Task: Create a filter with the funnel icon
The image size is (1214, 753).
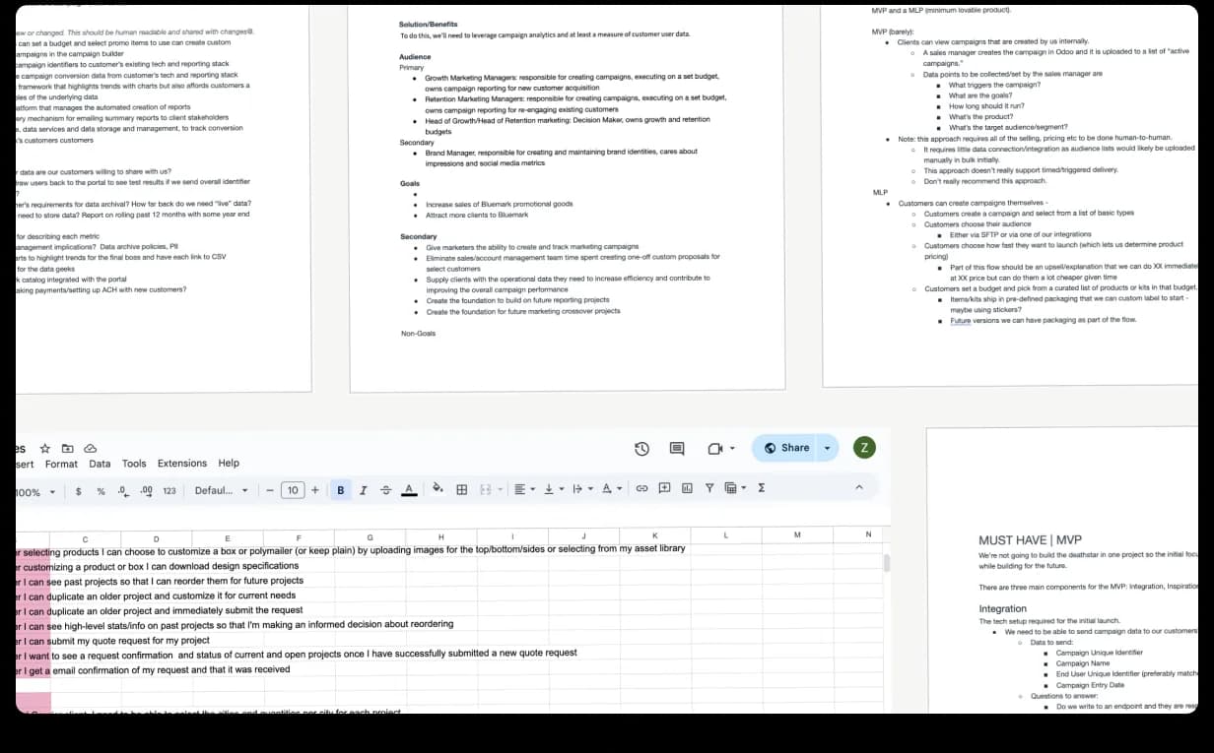Action: pos(708,488)
